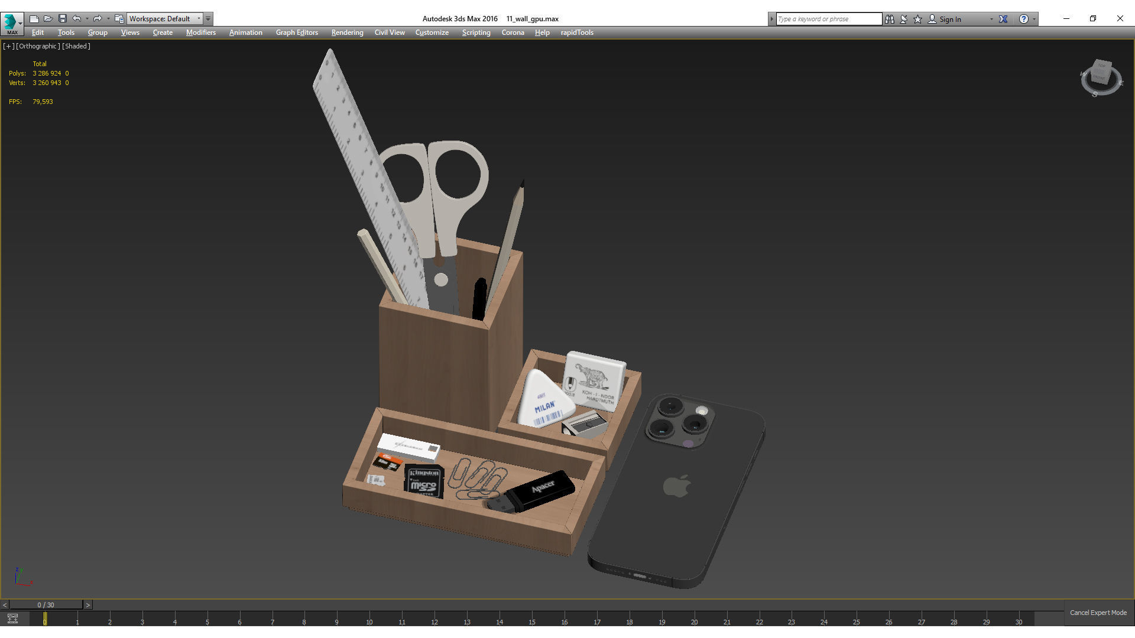The height and width of the screenshot is (638, 1135).
Task: Click the binoculars search icon
Action: [890, 19]
